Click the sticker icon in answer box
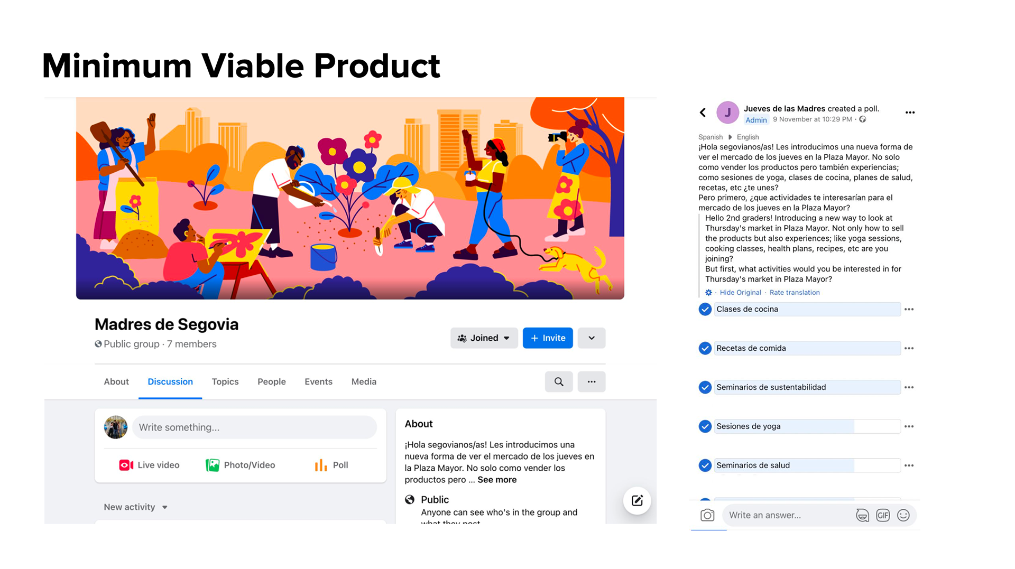The width and height of the screenshot is (1015, 569). pyautogui.click(x=862, y=515)
